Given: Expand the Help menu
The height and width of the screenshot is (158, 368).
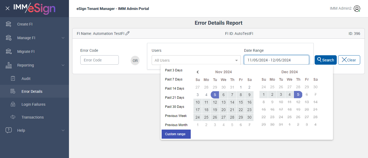Looking at the screenshot, I should pos(63,130).
